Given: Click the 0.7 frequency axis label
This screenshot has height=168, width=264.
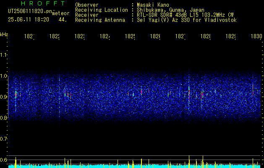Looking at the screenshot, I should (x=3, y=139).
